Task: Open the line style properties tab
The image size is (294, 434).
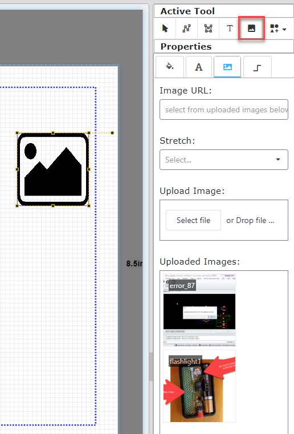Action: tap(257, 67)
